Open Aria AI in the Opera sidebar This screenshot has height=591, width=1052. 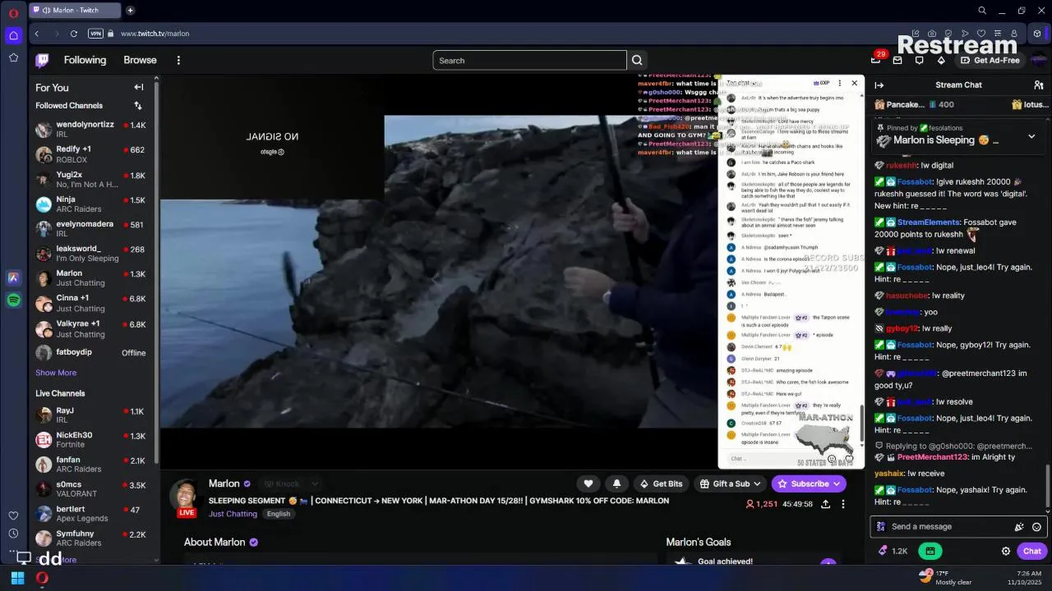13,278
